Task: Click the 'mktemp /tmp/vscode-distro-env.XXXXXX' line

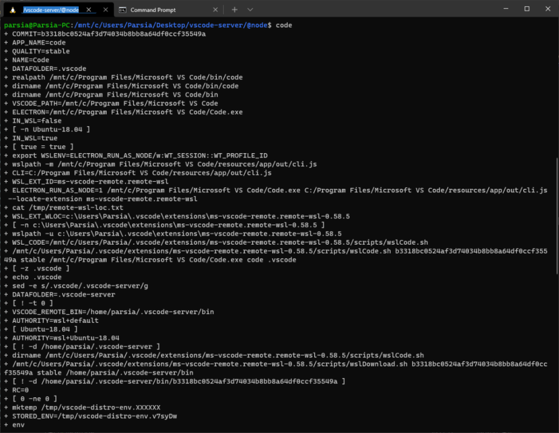Action: tap(86, 407)
